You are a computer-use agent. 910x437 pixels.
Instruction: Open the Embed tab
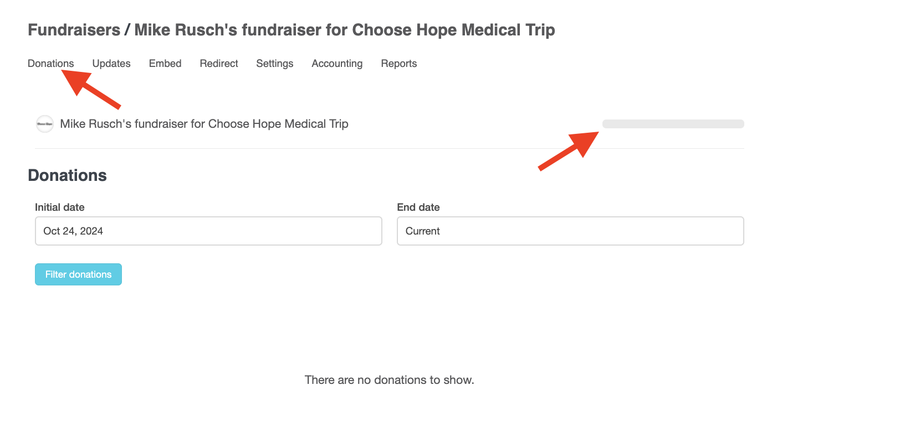tap(165, 64)
